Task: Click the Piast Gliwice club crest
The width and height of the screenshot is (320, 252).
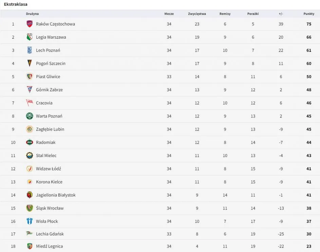Action: coord(30,77)
